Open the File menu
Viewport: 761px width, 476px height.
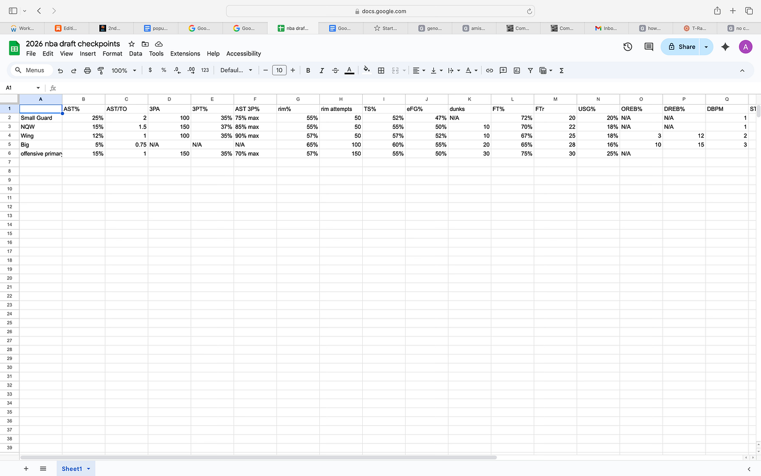coord(31,53)
